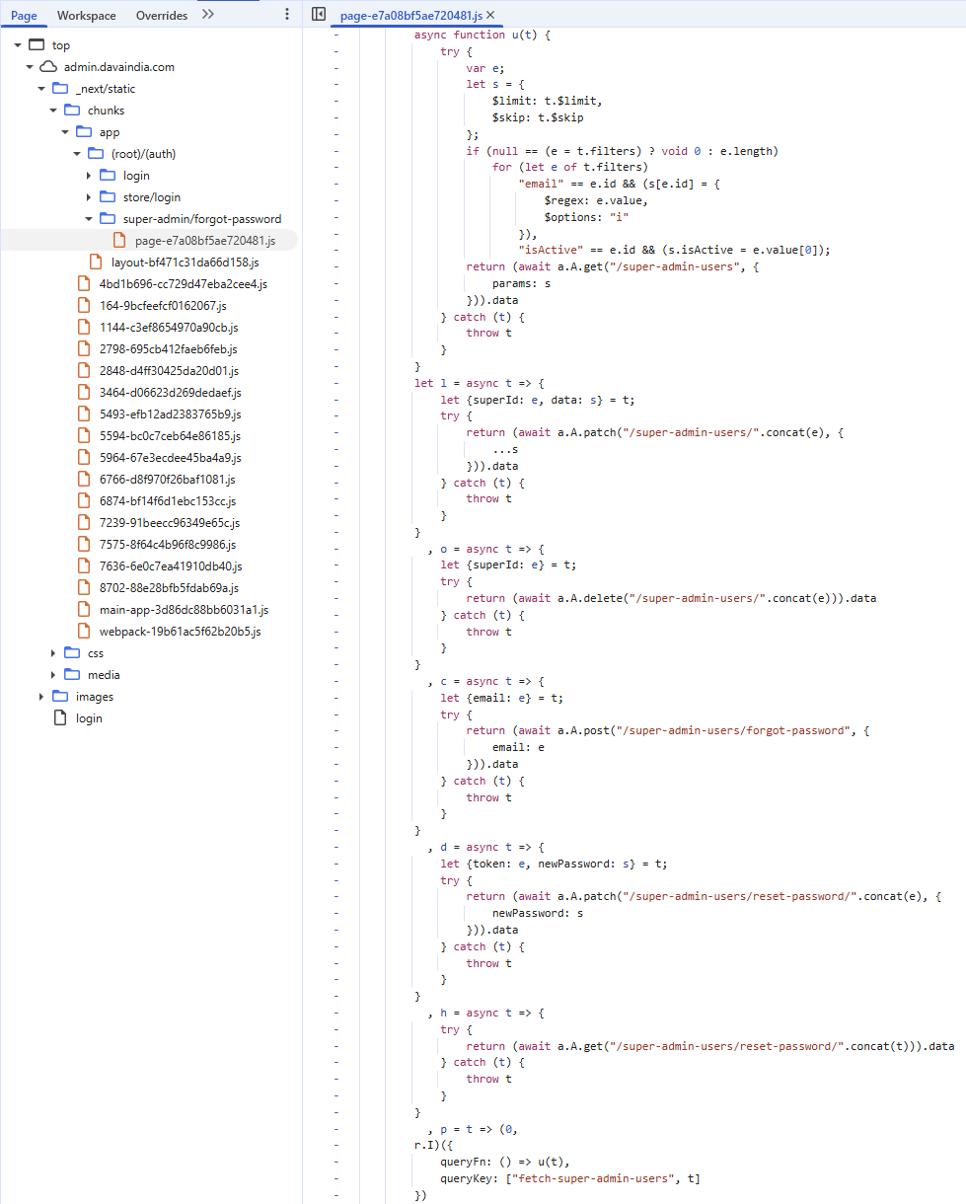
Task: Close the page-e7a08bf5ae720481.js editor tab
Action: [x=490, y=15]
